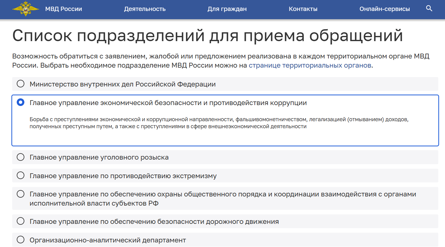This screenshot has width=445, height=247.
Task: Select radio Министерство внутренних дел Российской Федерации
Action: 20,84
